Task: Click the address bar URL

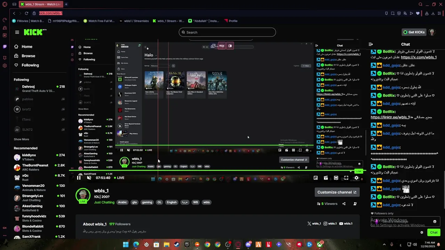Action: coord(51,13)
